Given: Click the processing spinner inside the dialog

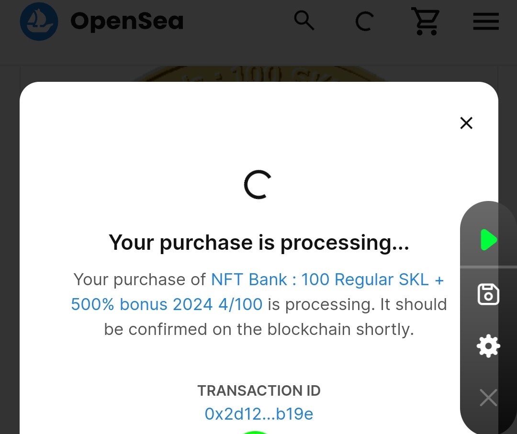Looking at the screenshot, I should pos(258,185).
